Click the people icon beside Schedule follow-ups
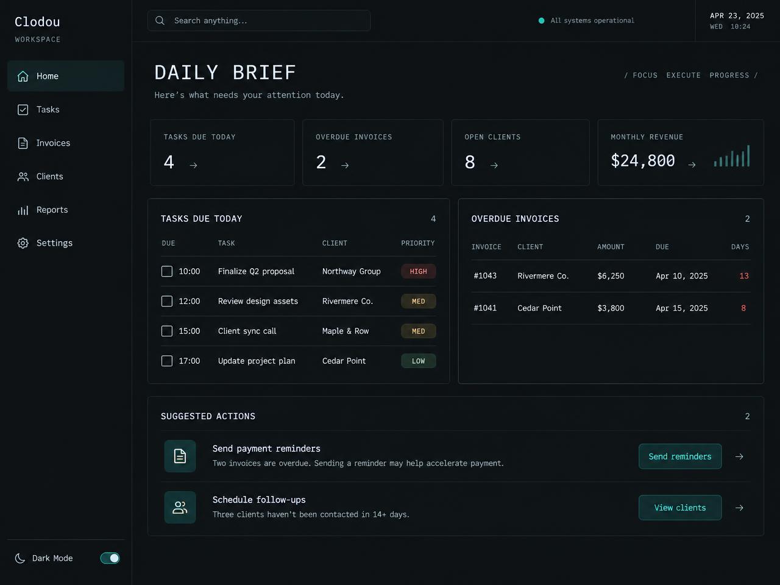 180,507
